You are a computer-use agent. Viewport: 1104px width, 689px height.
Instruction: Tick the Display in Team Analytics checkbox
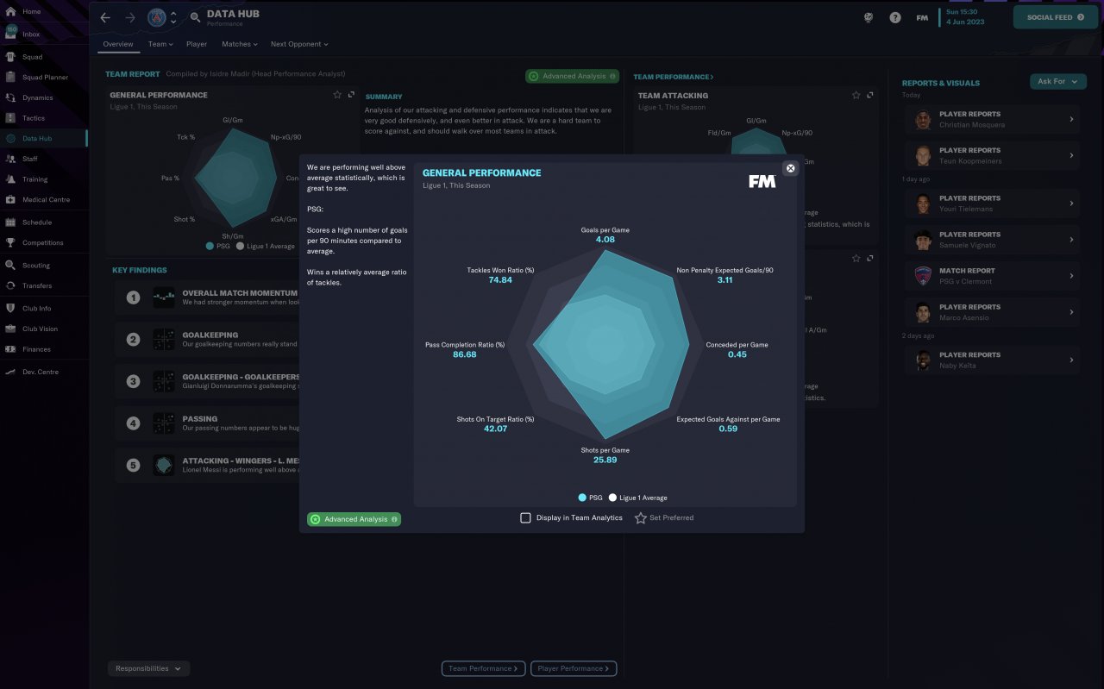click(x=525, y=518)
